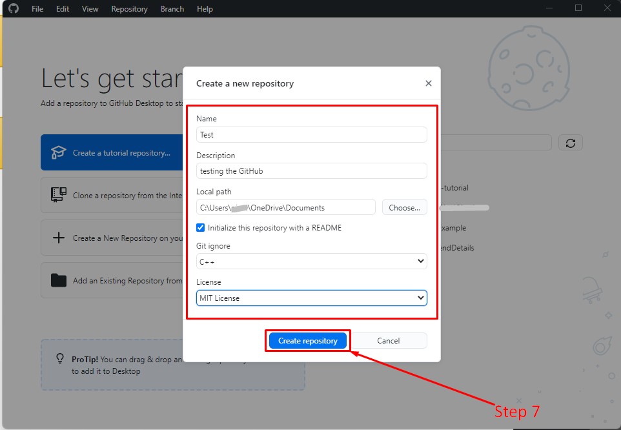This screenshot has width=621, height=430.
Task: Close the Create a new repository dialog
Action: click(x=428, y=83)
